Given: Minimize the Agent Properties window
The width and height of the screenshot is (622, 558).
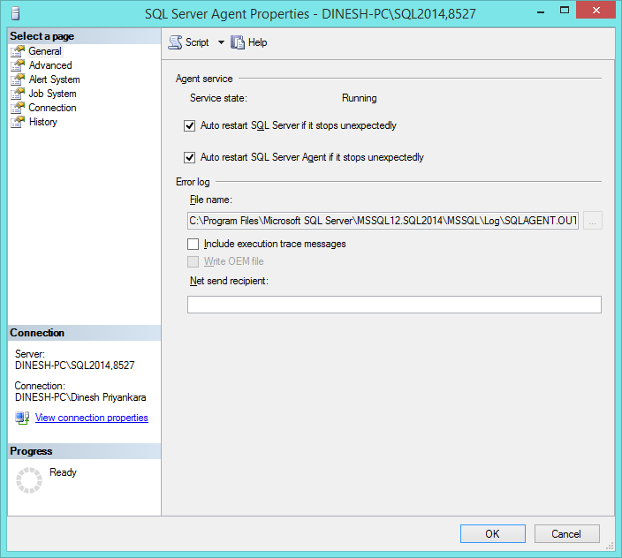Looking at the screenshot, I should click(541, 11).
